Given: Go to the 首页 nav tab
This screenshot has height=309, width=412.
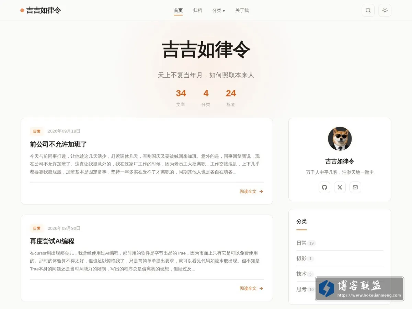Looking at the screenshot, I should 178,11.
